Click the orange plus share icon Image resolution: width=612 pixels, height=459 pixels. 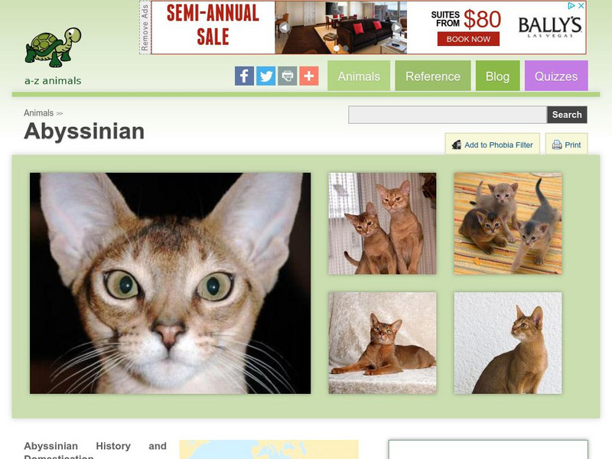click(309, 76)
